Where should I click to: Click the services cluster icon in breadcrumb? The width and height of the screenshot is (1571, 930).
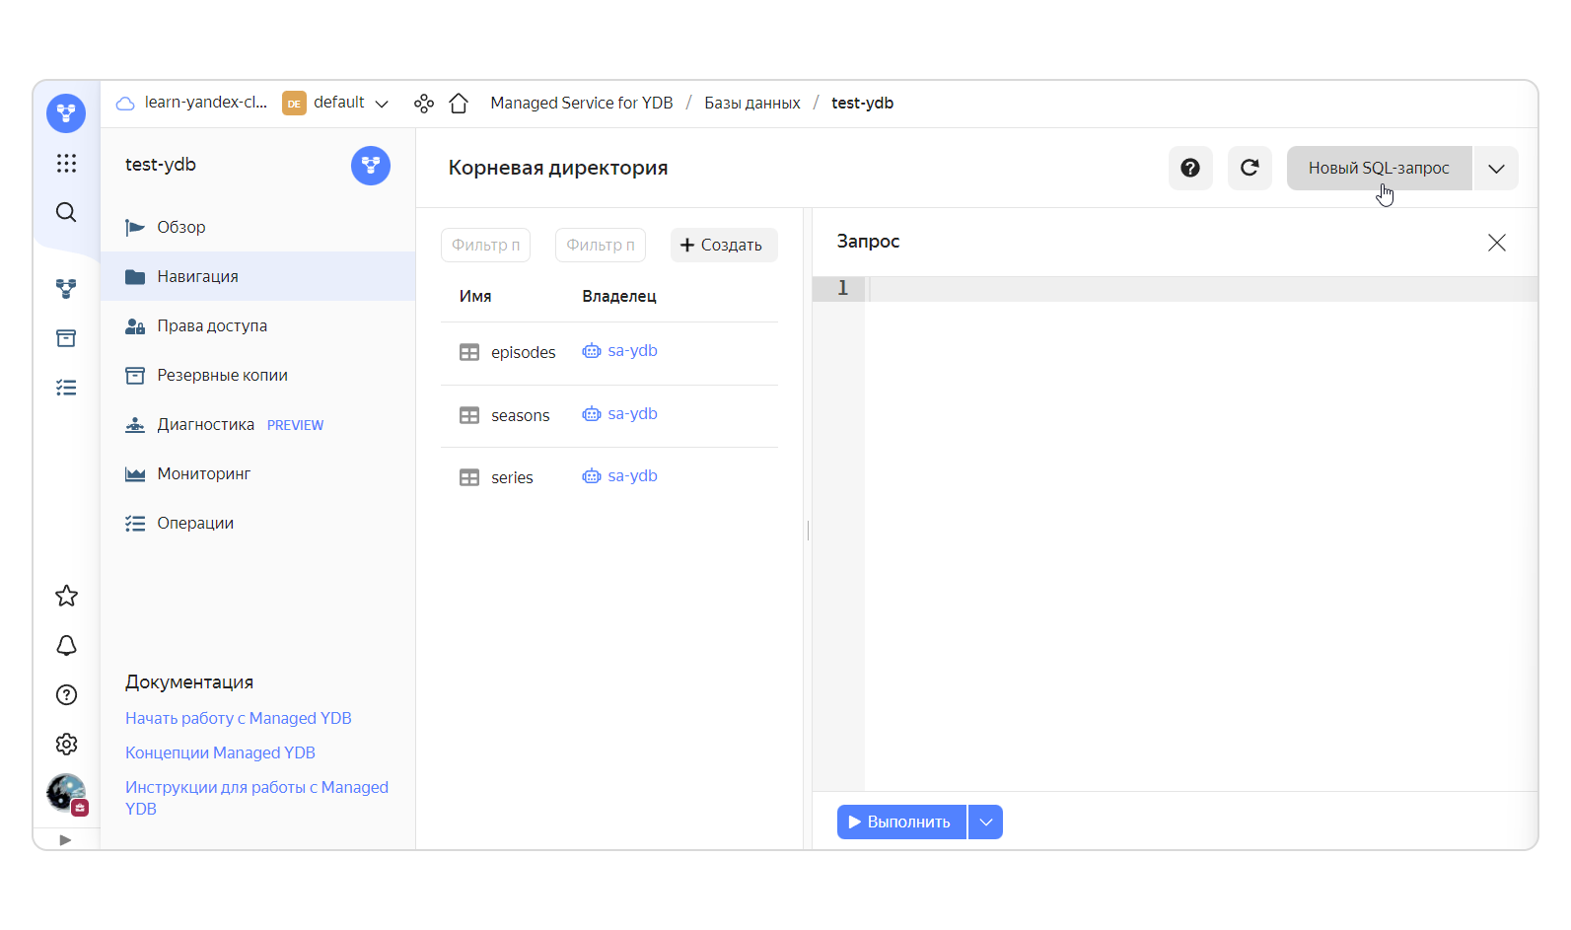point(424,103)
